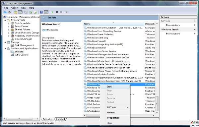199x127 pixels.
Task: Select Task Scheduler in the tree
Action: pyautogui.click(x=23, y=23)
